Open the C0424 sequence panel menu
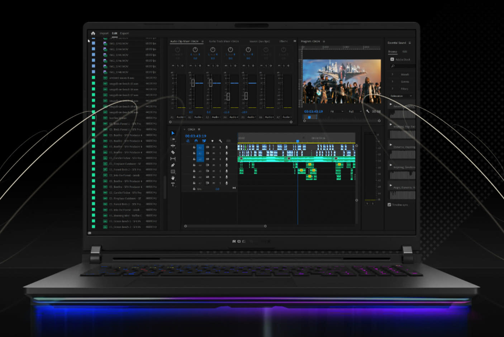Viewport: 504px width, 337px height. pyautogui.click(x=199, y=129)
